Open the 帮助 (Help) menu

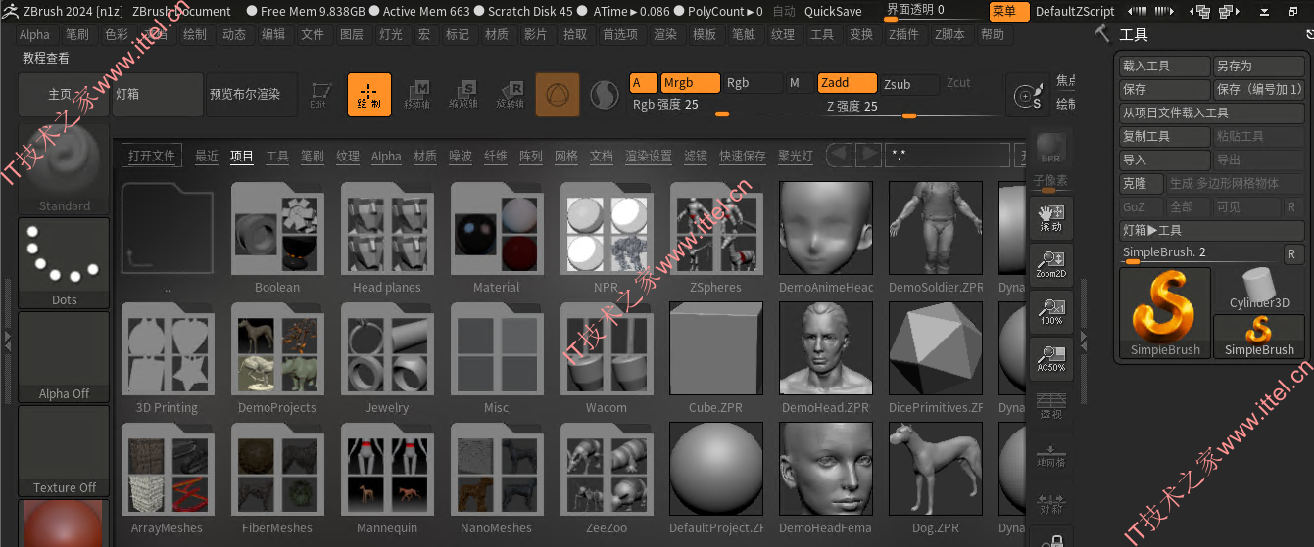click(x=993, y=34)
